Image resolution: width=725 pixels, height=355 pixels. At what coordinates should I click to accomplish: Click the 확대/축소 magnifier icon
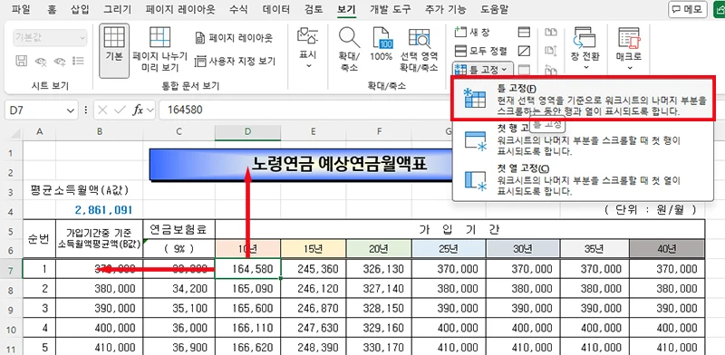349,38
